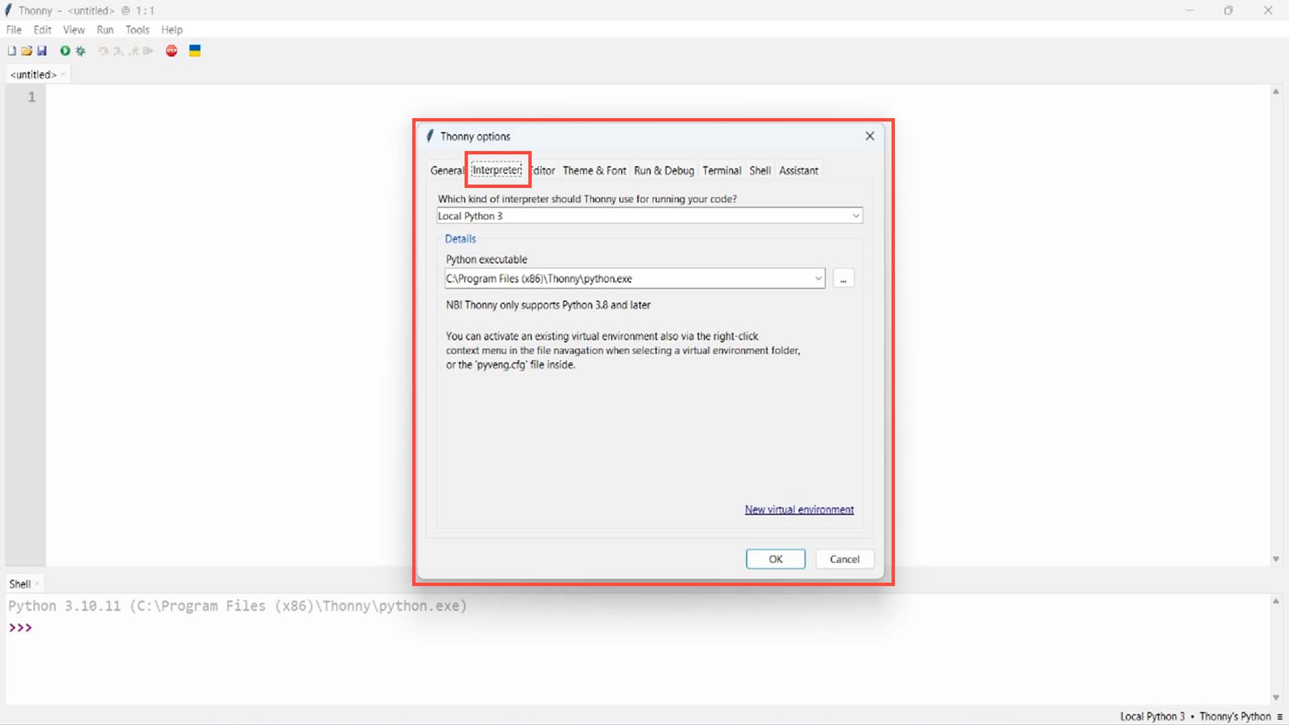Click the New virtual environment link

[799, 510]
